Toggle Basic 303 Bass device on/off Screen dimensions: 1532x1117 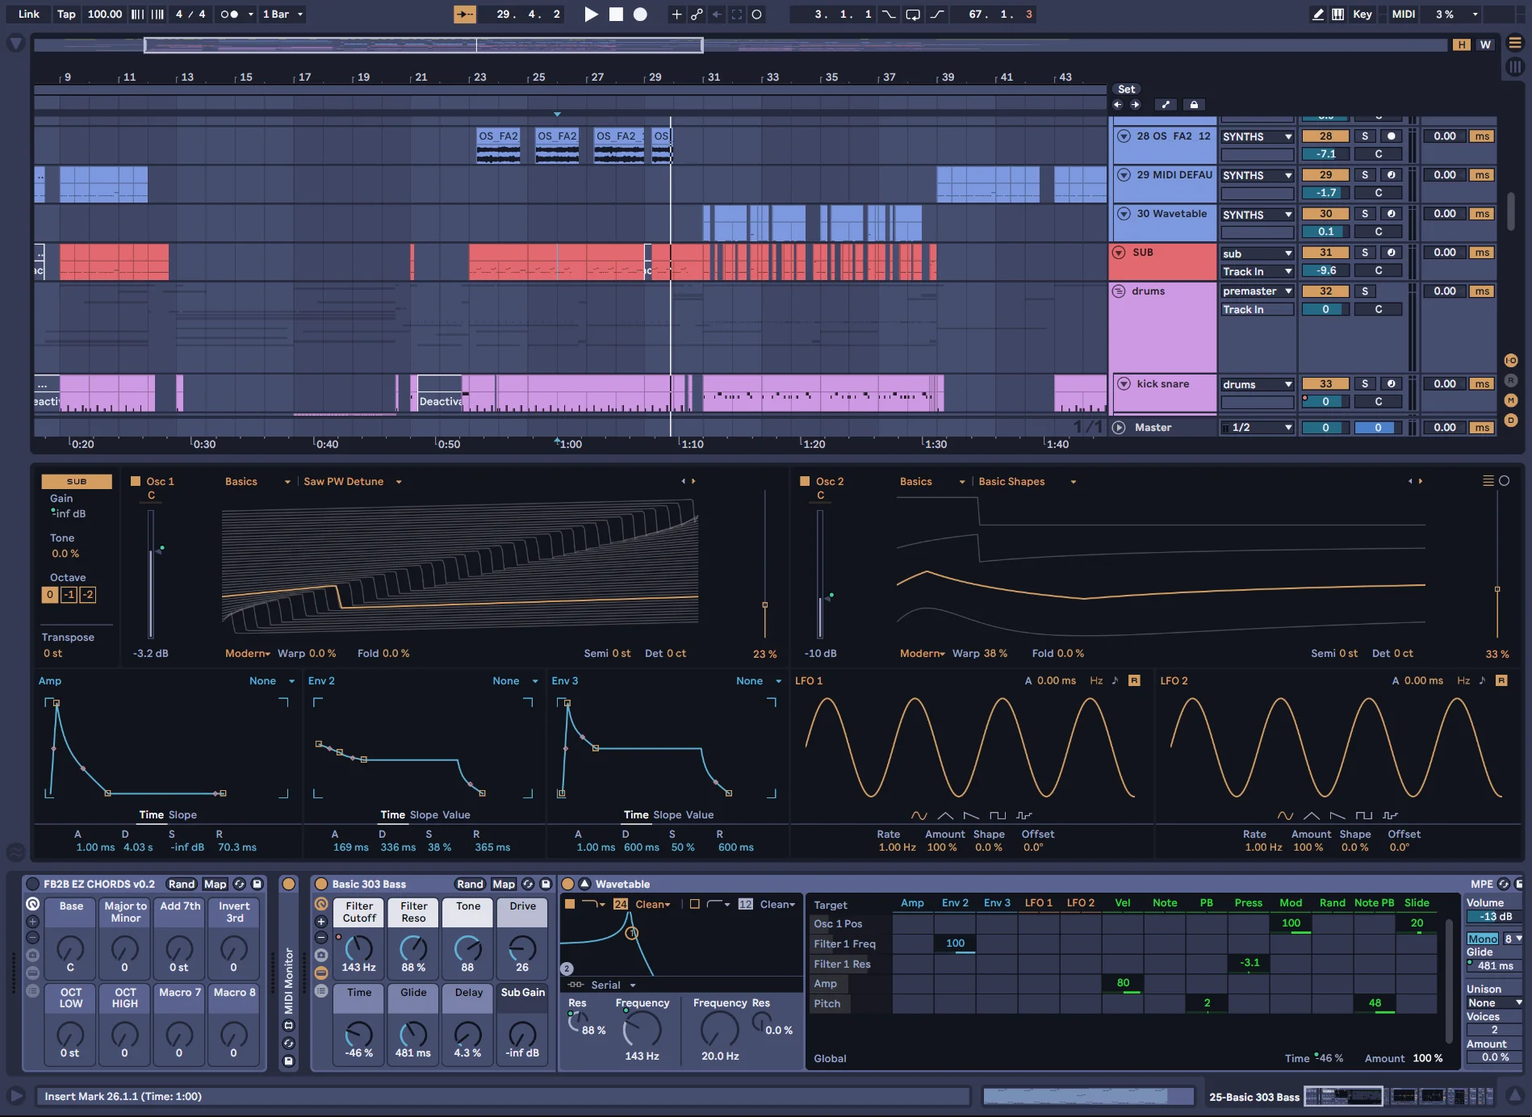(x=321, y=884)
